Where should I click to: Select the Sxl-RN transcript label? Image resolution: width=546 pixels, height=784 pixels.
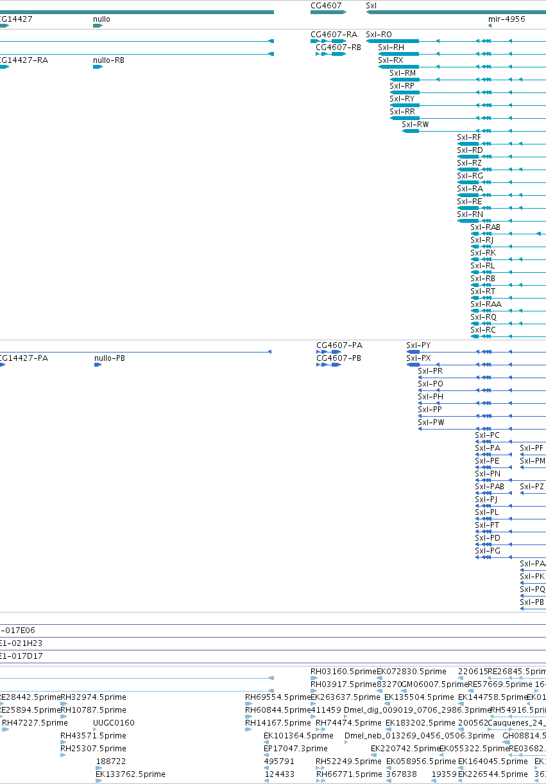pos(470,214)
